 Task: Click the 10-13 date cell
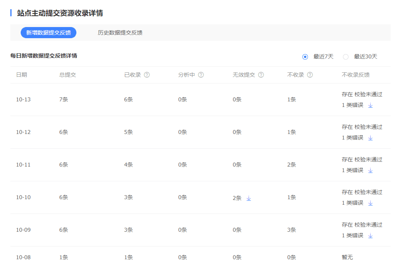point(23,100)
